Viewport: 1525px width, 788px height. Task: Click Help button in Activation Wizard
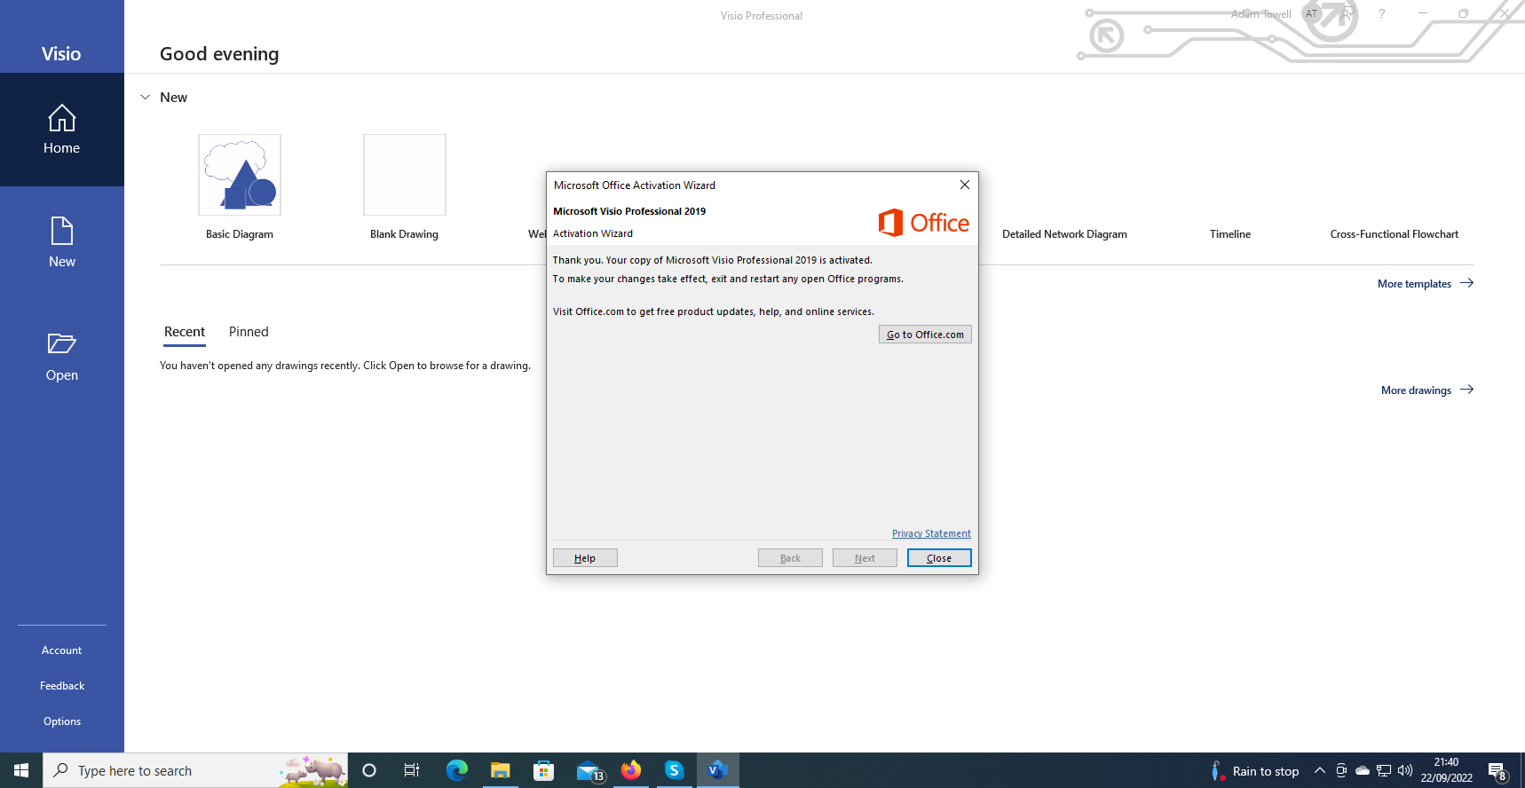pyautogui.click(x=585, y=558)
